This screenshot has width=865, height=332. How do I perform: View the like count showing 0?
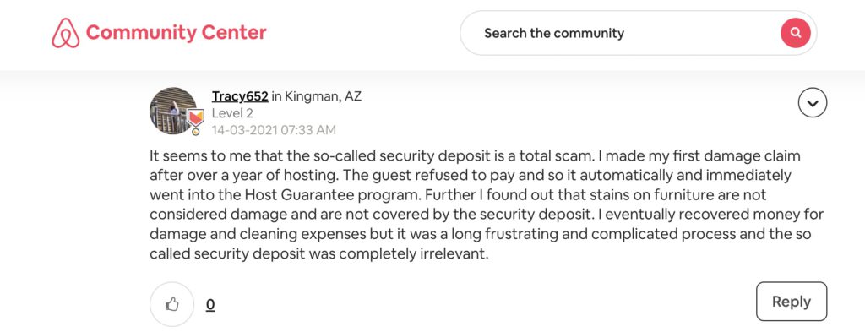coord(210,304)
